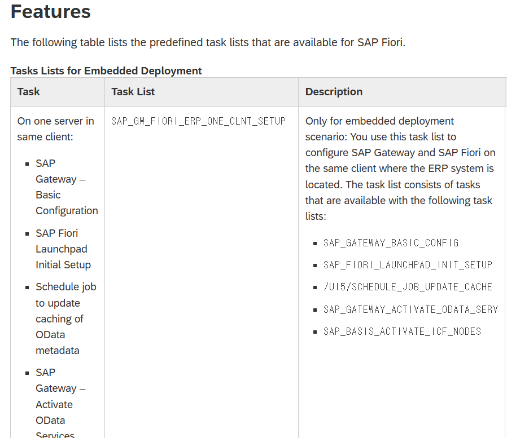Click the SAP_BASIS_ACTIVATE_ICF_NODES code entry
This screenshot has width=507, height=438.
point(402,331)
